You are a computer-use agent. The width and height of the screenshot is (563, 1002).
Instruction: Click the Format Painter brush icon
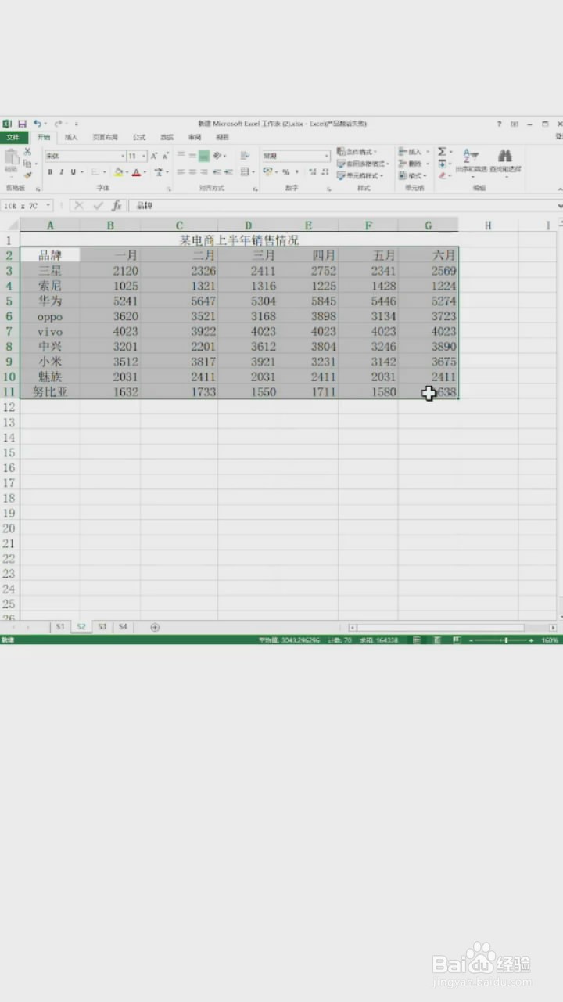(x=27, y=175)
